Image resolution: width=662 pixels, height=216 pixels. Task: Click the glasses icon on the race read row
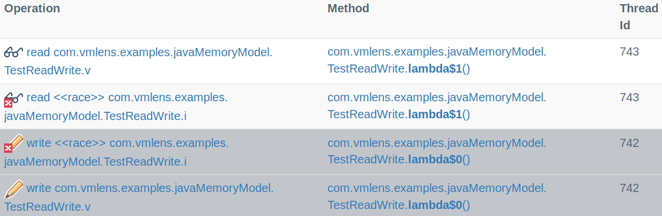click(x=14, y=98)
